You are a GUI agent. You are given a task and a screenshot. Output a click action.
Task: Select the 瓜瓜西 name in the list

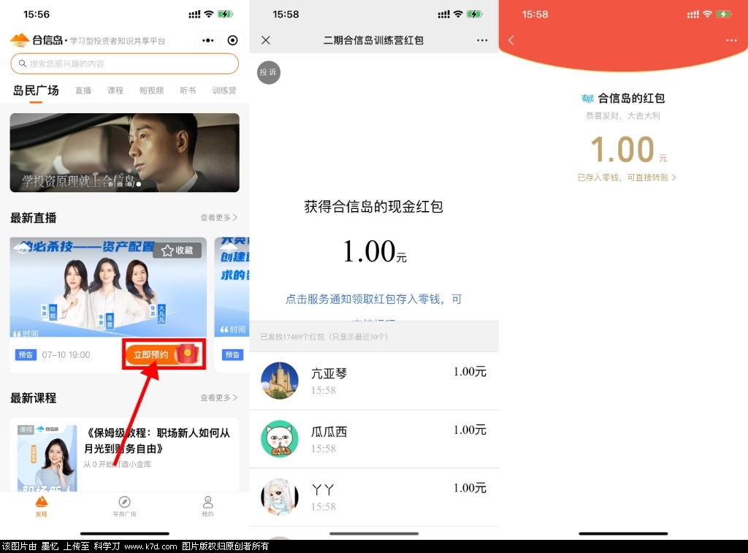(329, 432)
